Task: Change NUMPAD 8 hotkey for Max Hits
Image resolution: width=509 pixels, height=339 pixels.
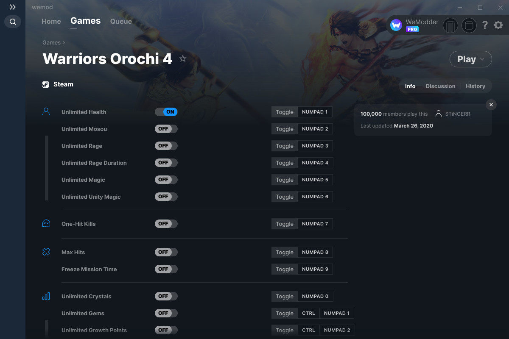Action: click(x=315, y=252)
